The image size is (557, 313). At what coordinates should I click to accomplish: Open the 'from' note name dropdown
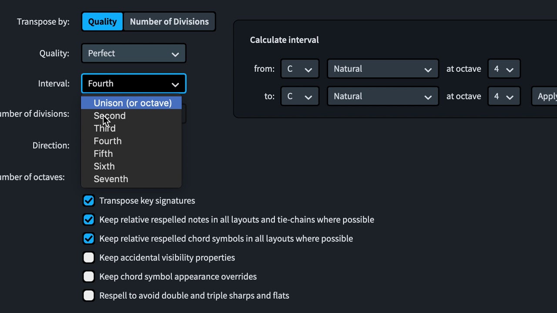click(x=299, y=69)
